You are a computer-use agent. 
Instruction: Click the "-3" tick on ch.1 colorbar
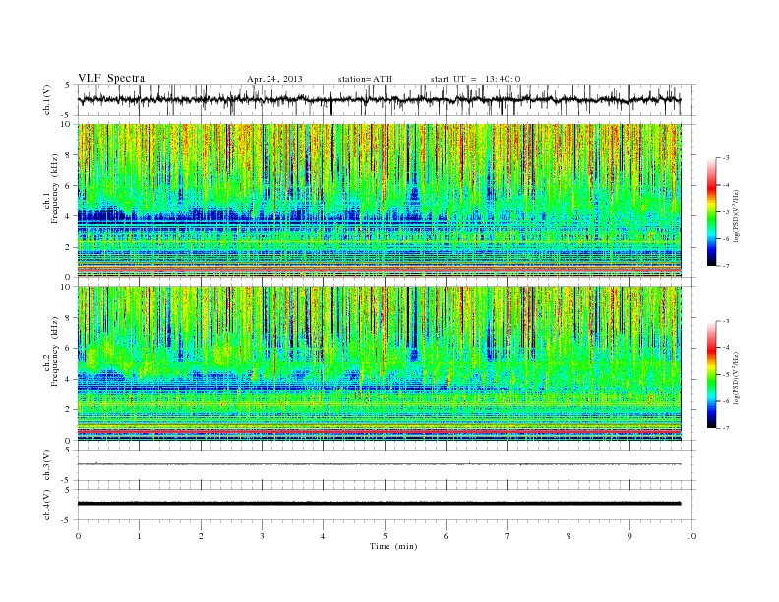tap(726, 158)
